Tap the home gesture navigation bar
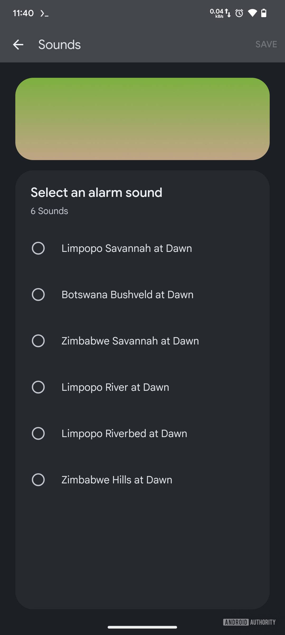This screenshot has height=635, width=285. 142,627
